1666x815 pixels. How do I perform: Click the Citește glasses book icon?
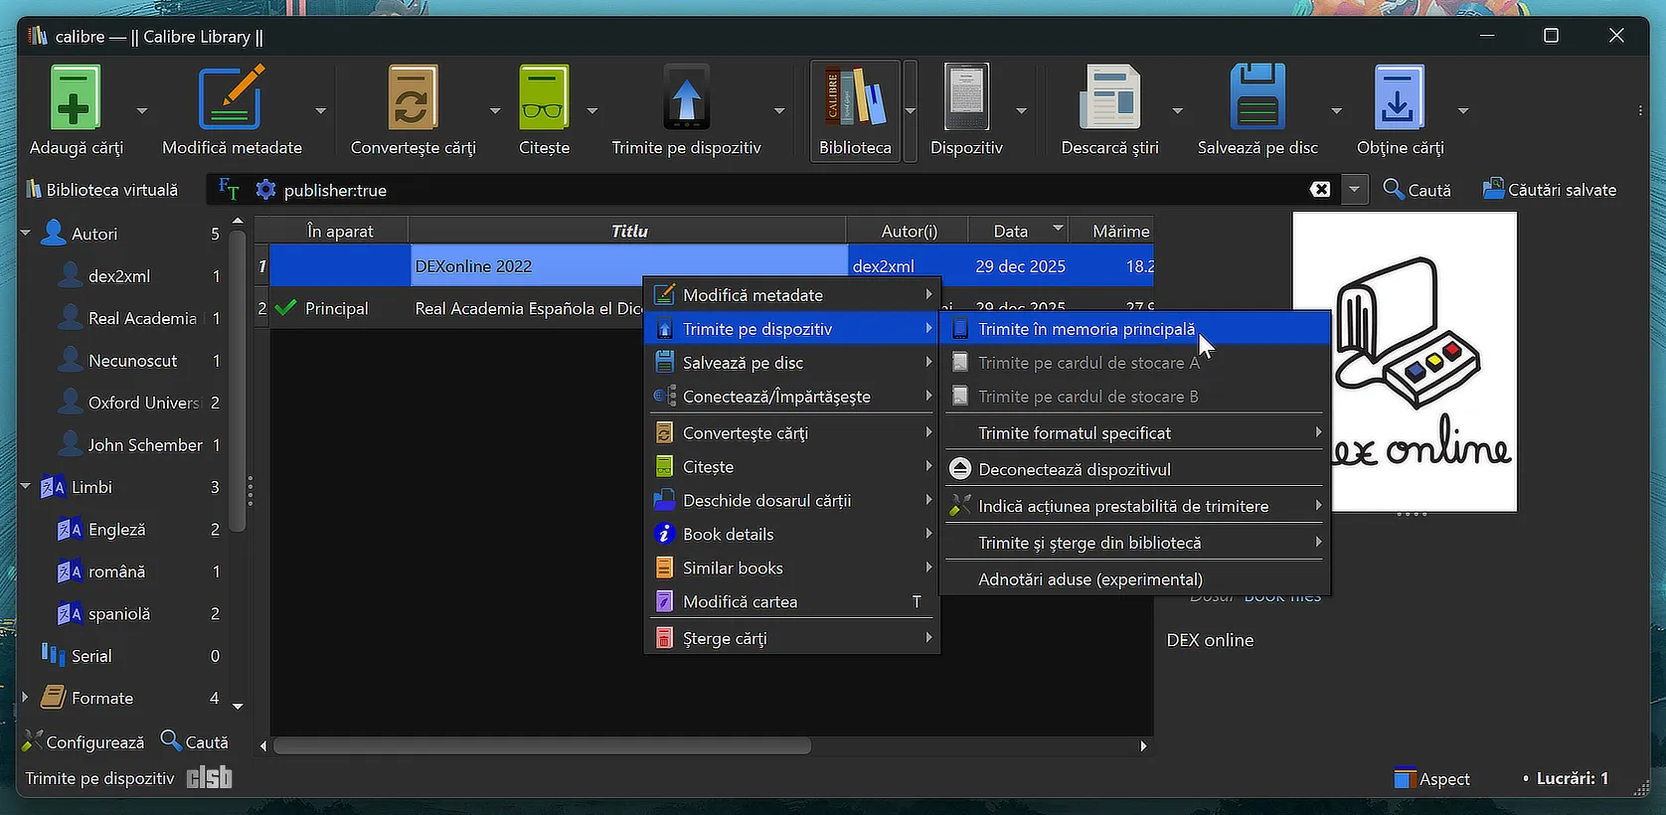point(544,99)
